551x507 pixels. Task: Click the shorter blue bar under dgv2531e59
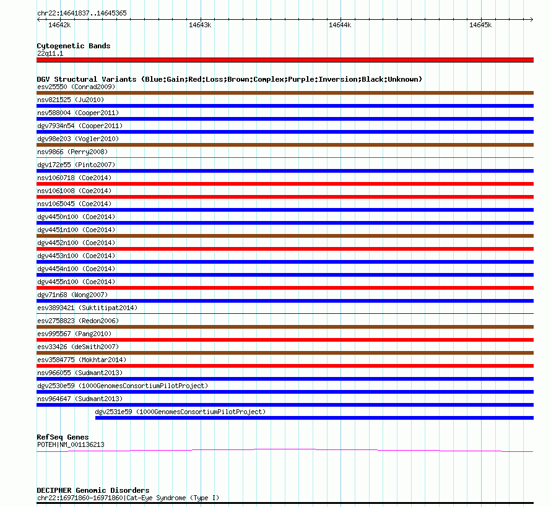(315, 418)
